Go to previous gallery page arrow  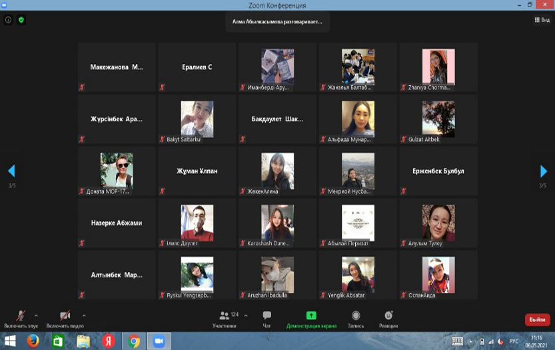tap(11, 171)
